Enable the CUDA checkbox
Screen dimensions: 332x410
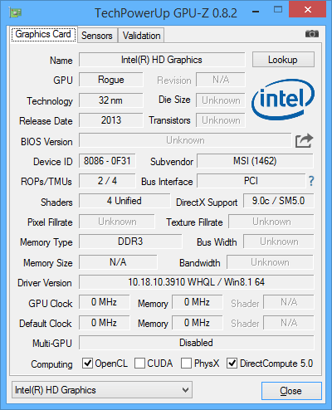[x=139, y=364]
